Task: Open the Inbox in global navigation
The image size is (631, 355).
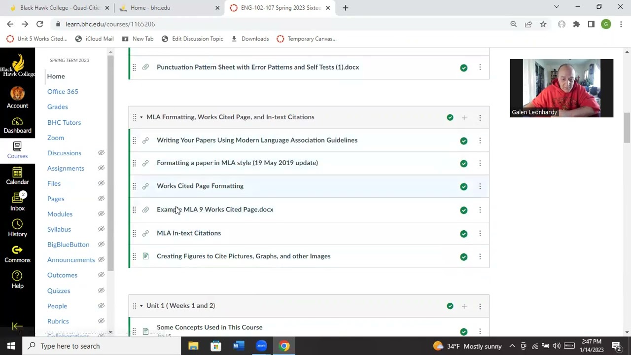Action: pos(17,202)
